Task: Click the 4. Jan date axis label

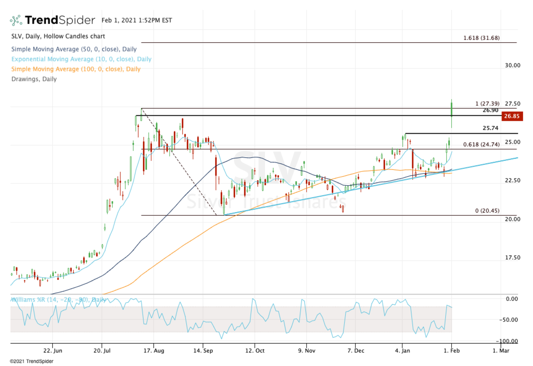Action: pyautogui.click(x=402, y=350)
